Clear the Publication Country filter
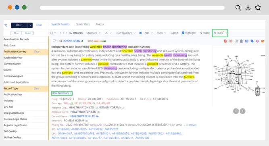Image resolution: width=269 pixels, height=146 pixels. 37,52
